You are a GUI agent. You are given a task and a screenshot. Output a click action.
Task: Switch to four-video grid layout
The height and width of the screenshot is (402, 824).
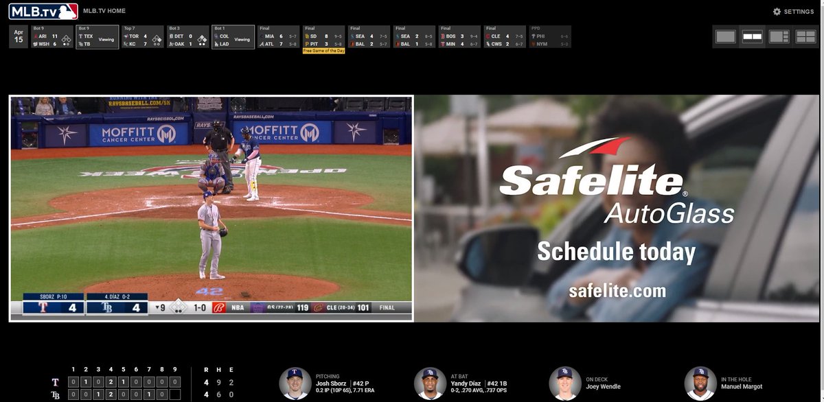pyautogui.click(x=805, y=37)
